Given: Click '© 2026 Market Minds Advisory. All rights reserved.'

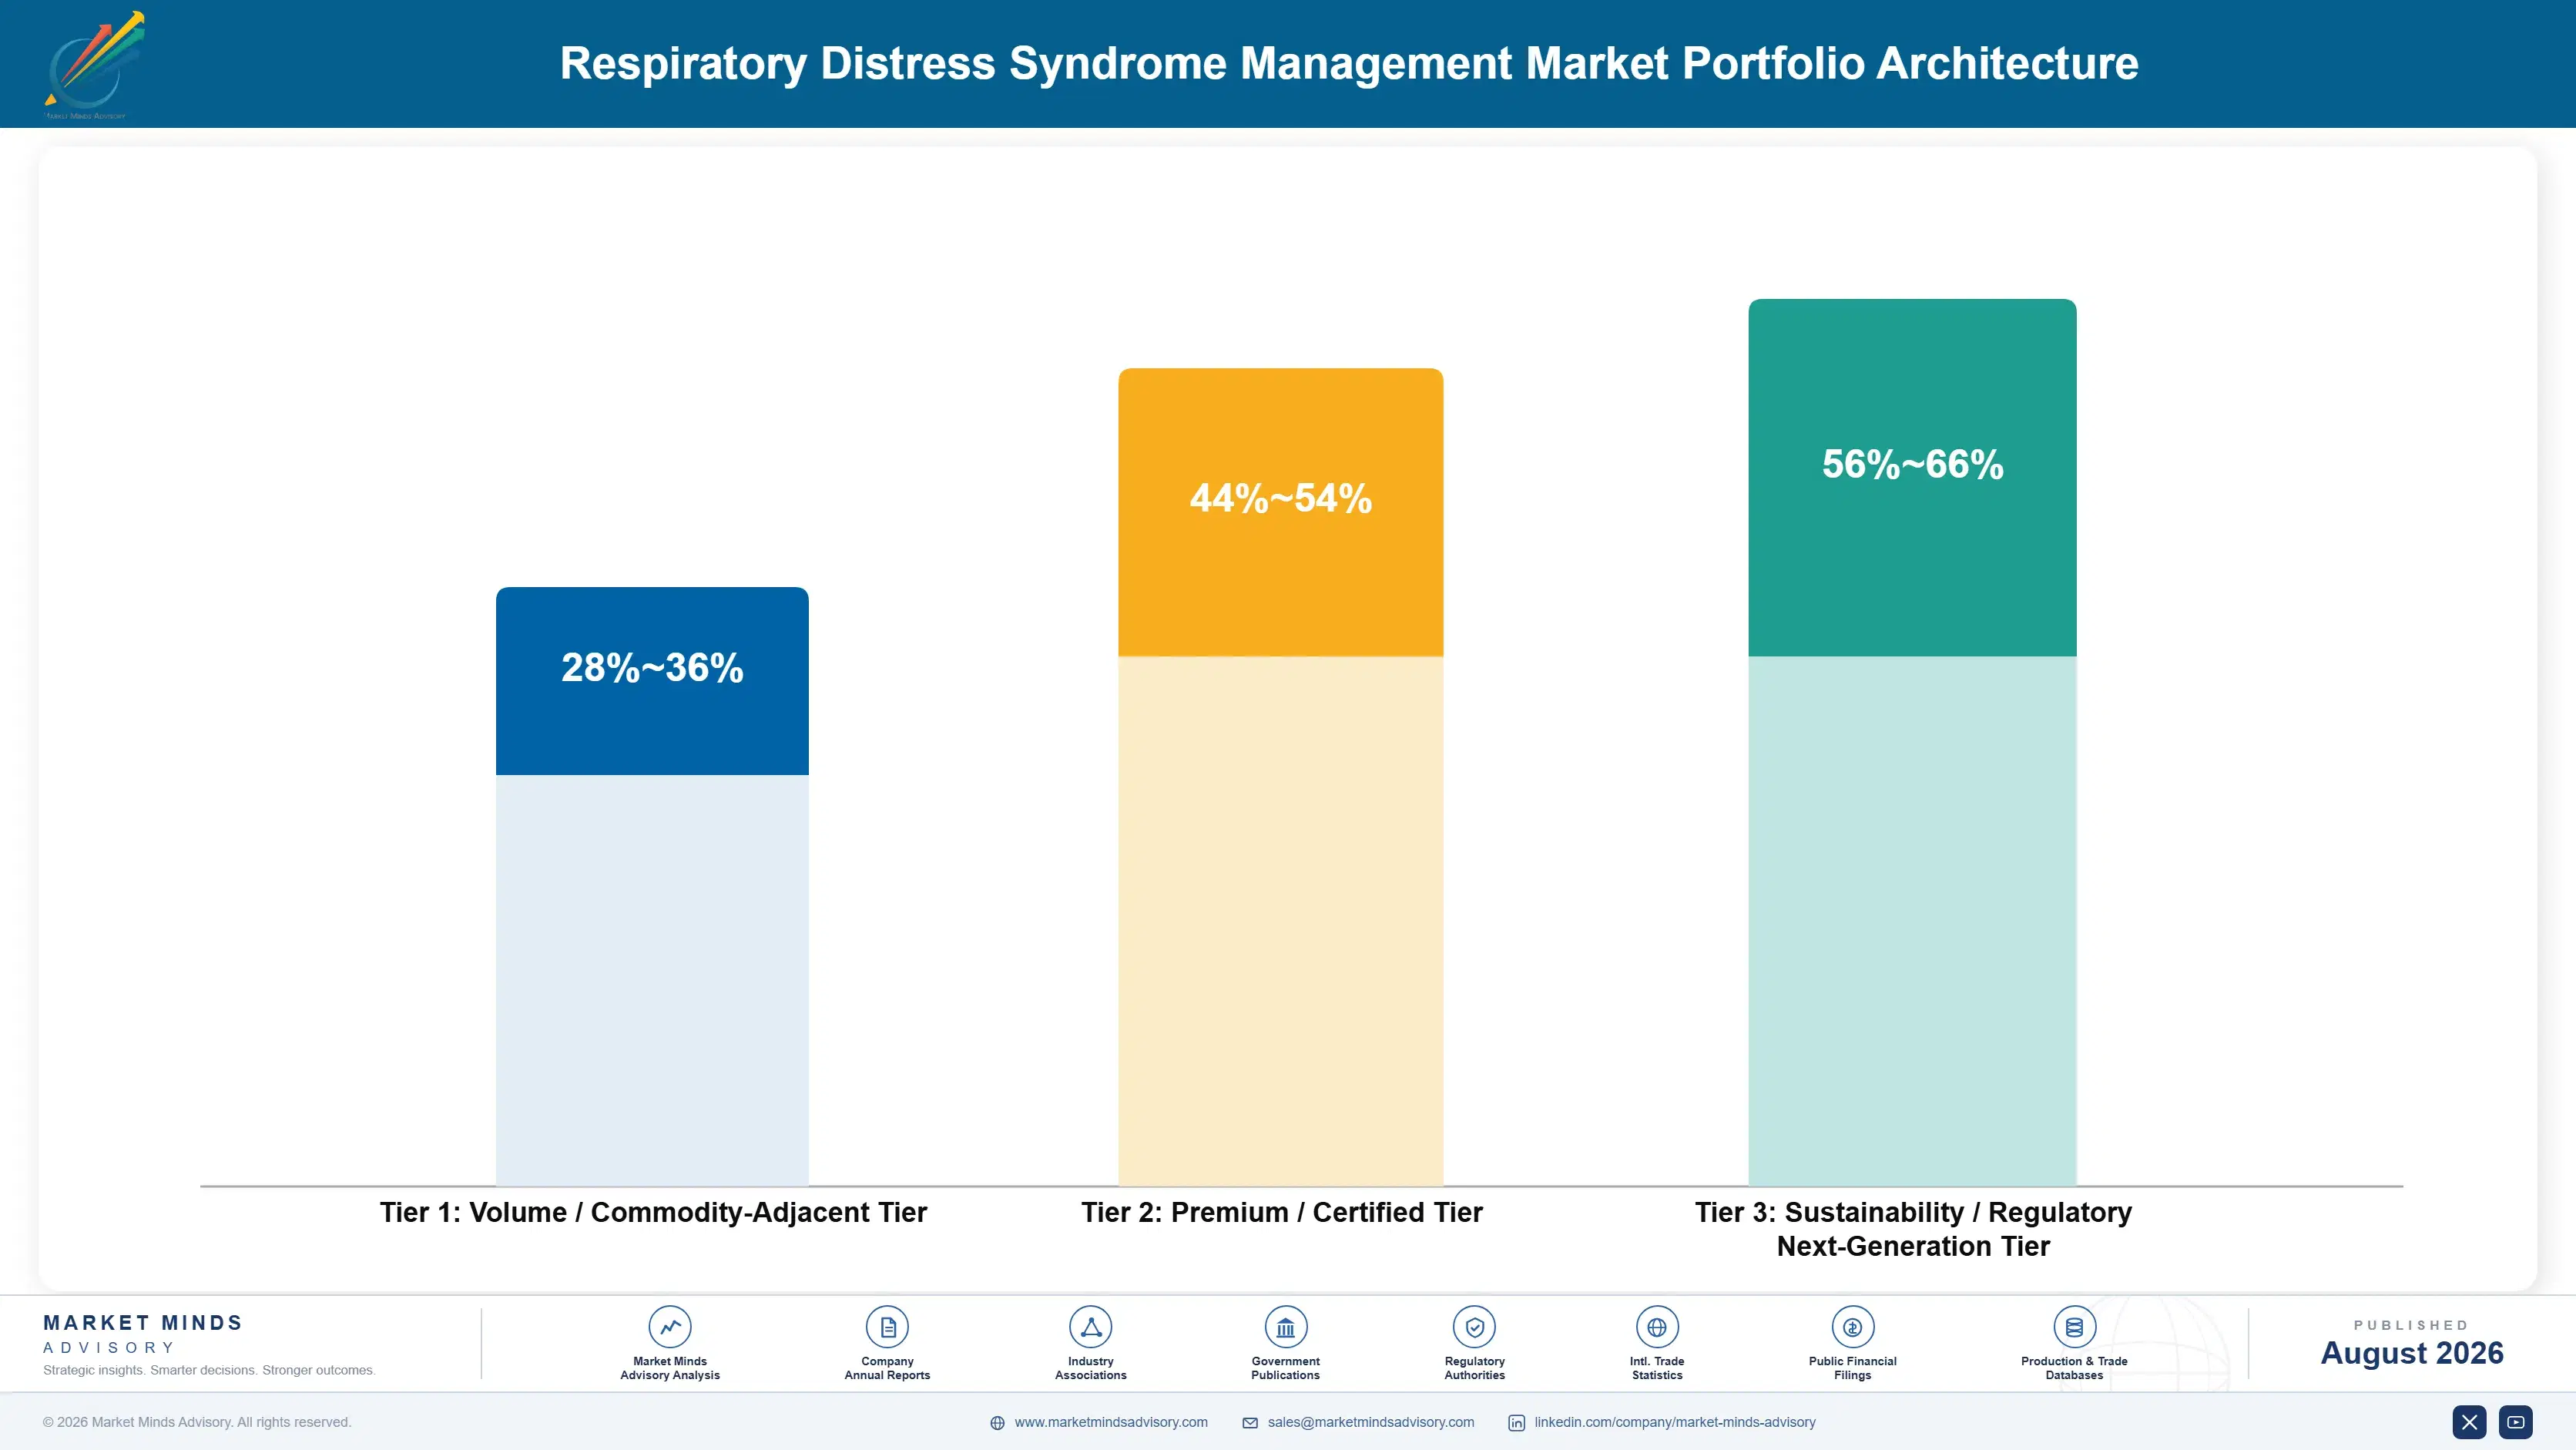Looking at the screenshot, I should 197,1422.
